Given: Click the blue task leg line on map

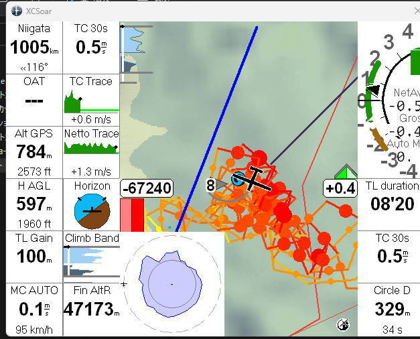Looking at the screenshot, I should [217, 129].
